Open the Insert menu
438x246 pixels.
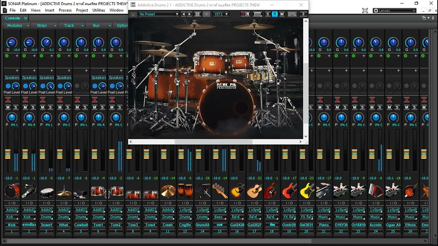(x=50, y=10)
